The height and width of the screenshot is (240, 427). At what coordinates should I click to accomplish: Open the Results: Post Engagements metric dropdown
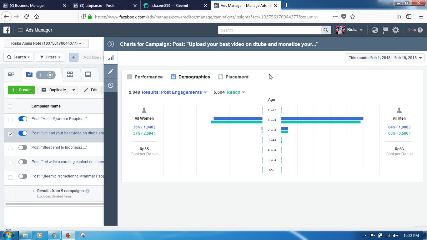174,92
